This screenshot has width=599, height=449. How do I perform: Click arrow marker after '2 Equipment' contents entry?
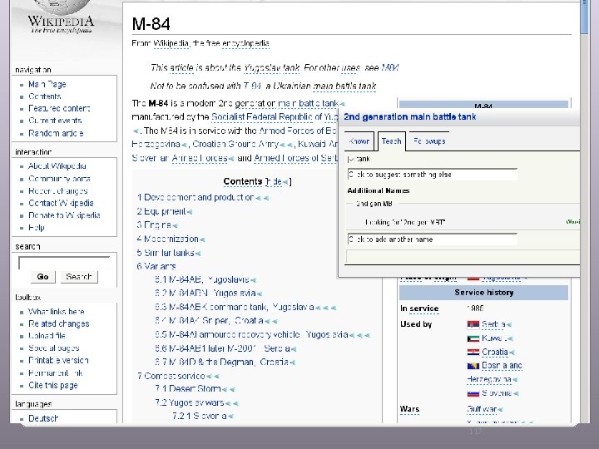[x=190, y=212]
